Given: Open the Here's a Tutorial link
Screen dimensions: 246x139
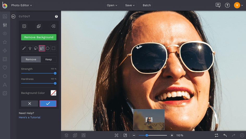Looking at the screenshot, I should pyautogui.click(x=29, y=117).
